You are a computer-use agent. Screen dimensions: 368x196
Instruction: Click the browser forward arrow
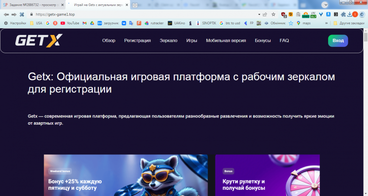[x=14, y=14]
